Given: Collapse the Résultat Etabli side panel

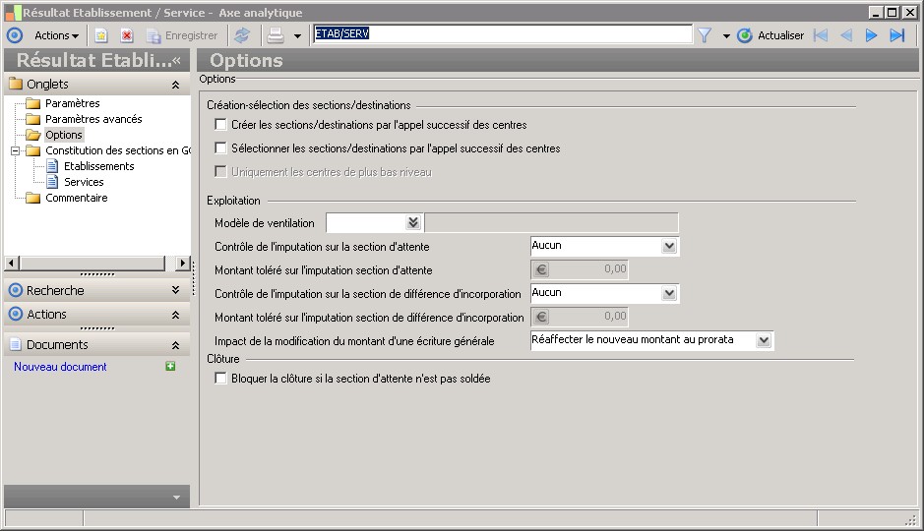Looking at the screenshot, I should click(176, 60).
